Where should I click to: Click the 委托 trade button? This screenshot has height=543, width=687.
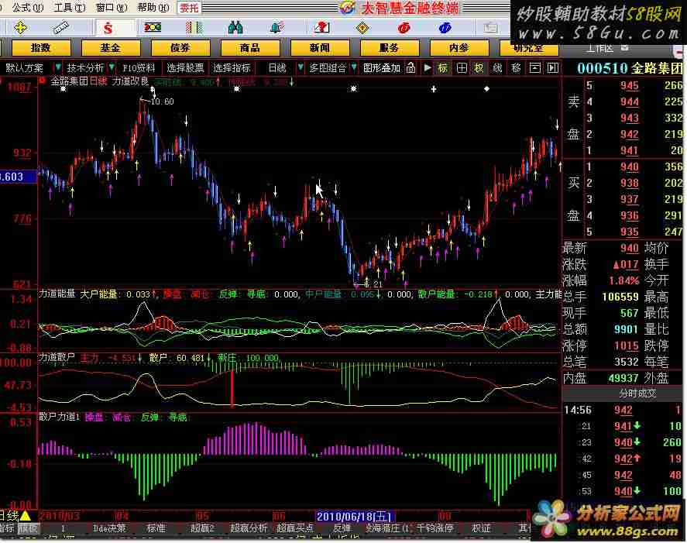pyautogui.click(x=189, y=8)
